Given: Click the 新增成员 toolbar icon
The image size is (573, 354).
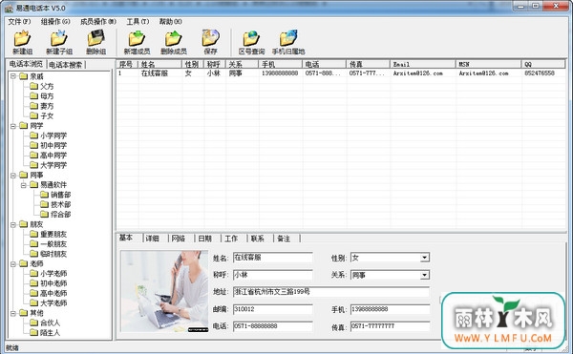Looking at the screenshot, I should pyautogui.click(x=137, y=42).
